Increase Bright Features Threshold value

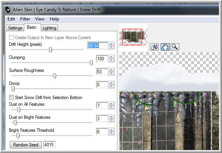point(111,130)
